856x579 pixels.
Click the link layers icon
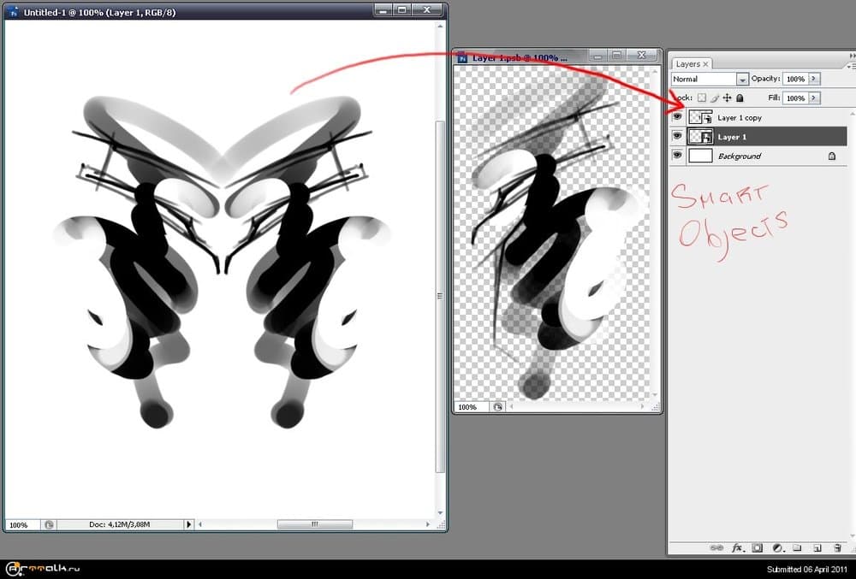[x=717, y=547]
